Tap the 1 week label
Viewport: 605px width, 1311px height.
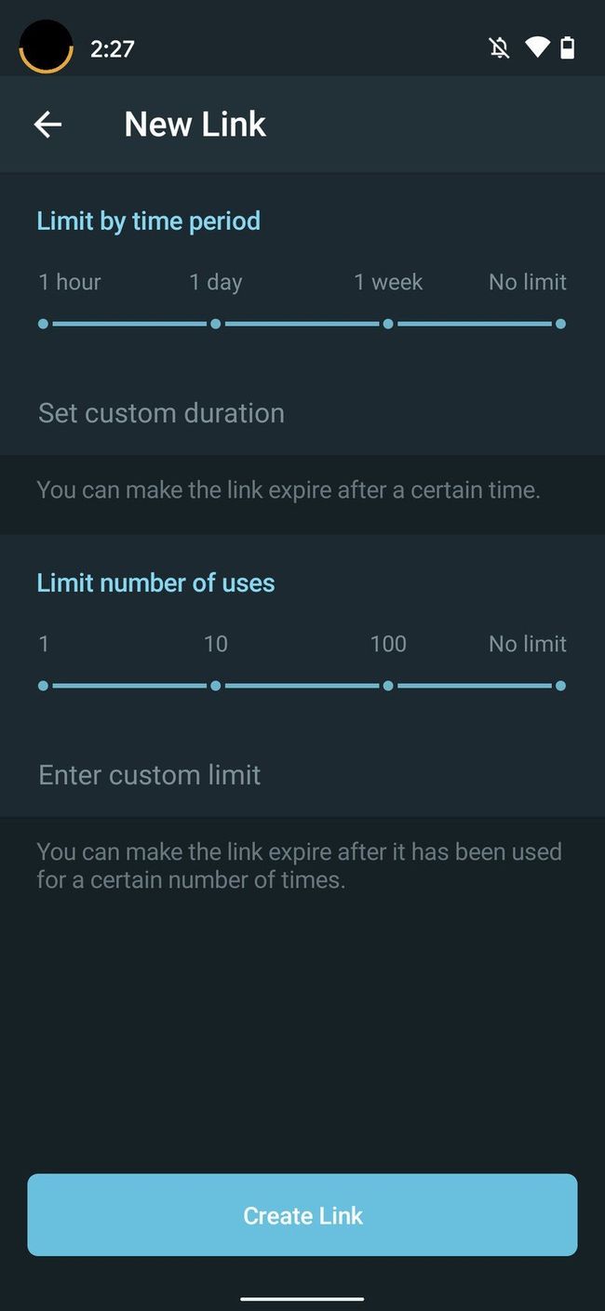click(388, 282)
